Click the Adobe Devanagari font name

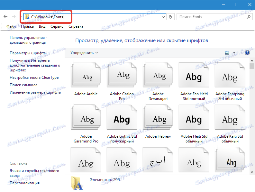[x=158, y=96]
